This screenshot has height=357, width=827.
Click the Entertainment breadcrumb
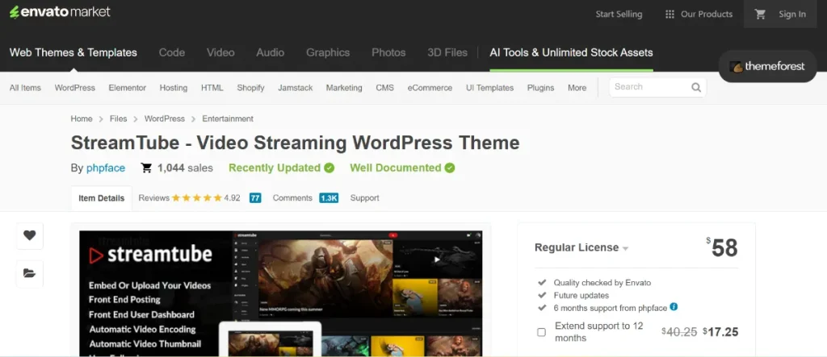click(x=228, y=118)
